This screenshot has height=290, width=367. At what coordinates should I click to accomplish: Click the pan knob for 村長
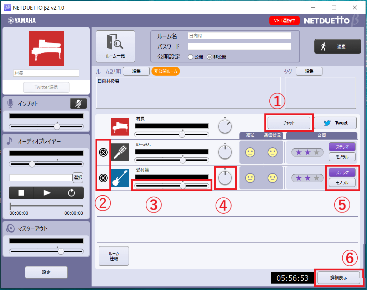(225, 127)
